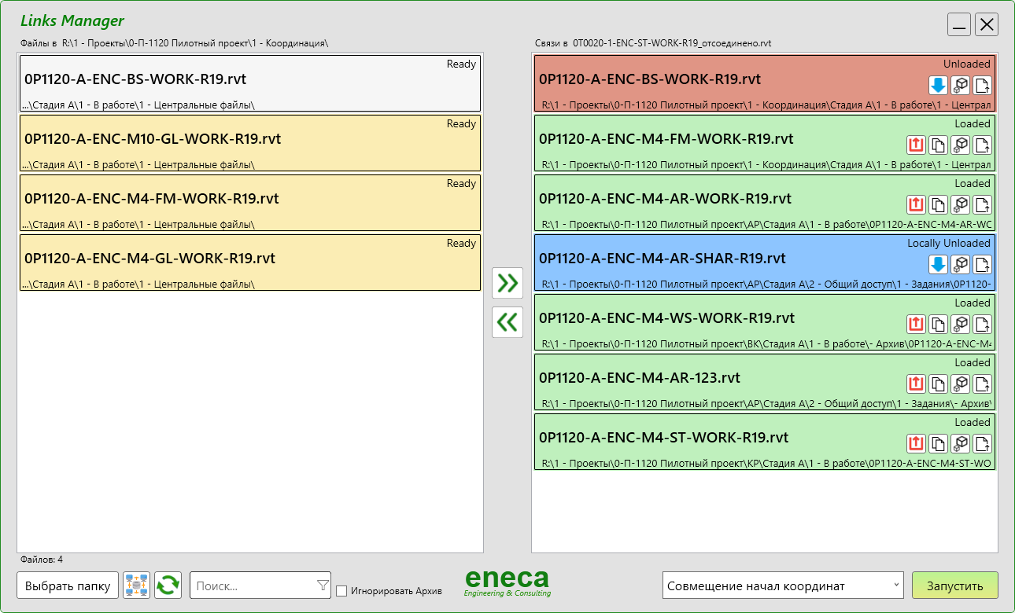The image size is (1015, 613).
Task: Click the page-arrow icon for M4-AR-123.rvt link
Action: coord(982,384)
